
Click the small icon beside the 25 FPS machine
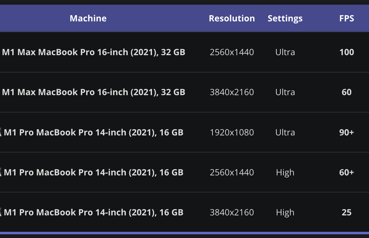point(1,213)
